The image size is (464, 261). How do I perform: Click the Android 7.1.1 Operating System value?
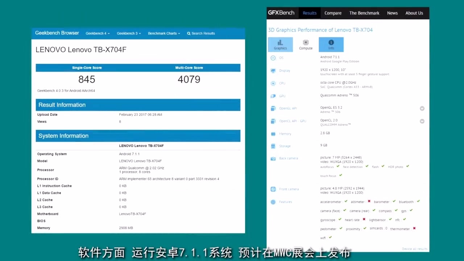(x=129, y=154)
